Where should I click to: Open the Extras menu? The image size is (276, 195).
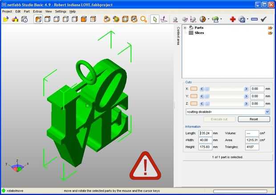tap(37, 12)
